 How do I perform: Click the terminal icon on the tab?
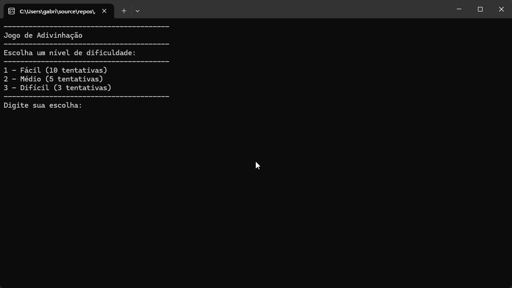point(12,12)
